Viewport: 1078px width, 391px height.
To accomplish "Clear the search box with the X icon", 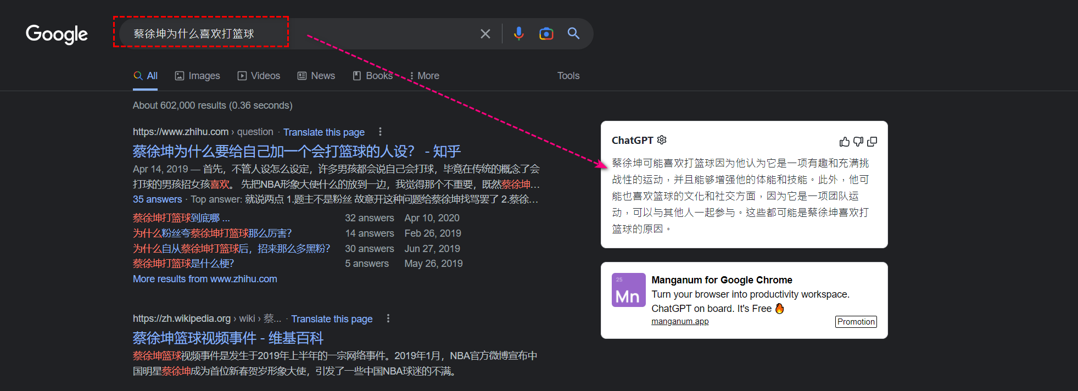I will click(x=485, y=34).
